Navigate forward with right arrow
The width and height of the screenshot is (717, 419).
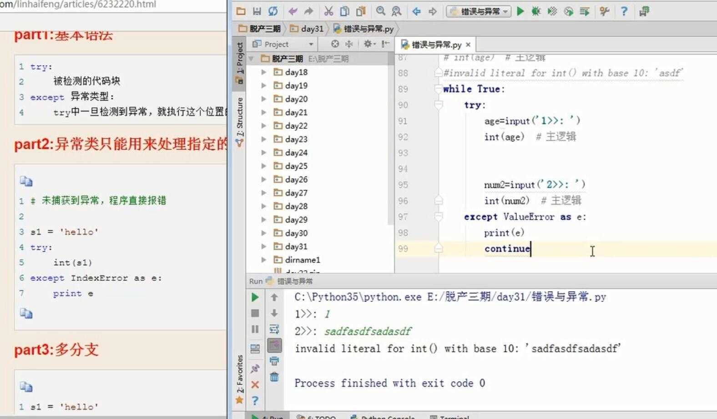click(433, 11)
